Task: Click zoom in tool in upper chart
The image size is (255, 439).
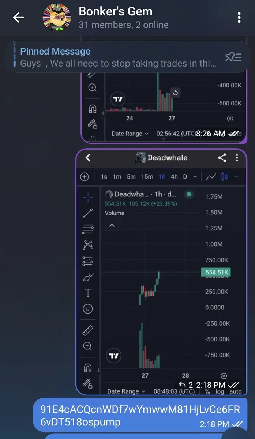Action: coord(92,88)
